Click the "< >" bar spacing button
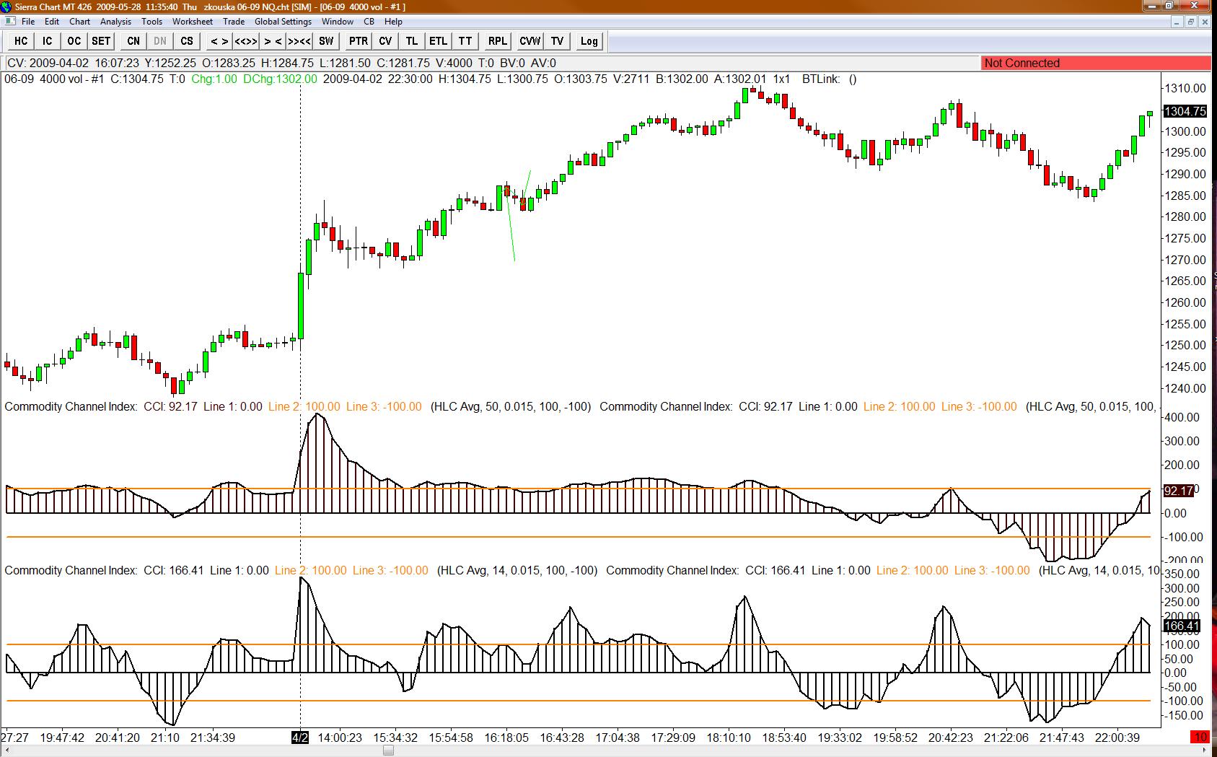The width and height of the screenshot is (1217, 757). [x=219, y=41]
